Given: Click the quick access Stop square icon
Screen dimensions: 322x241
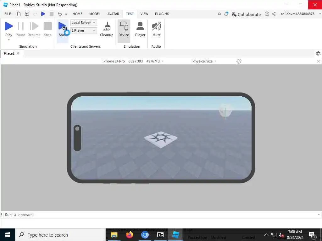Looking at the screenshot, I should [x=52, y=14].
